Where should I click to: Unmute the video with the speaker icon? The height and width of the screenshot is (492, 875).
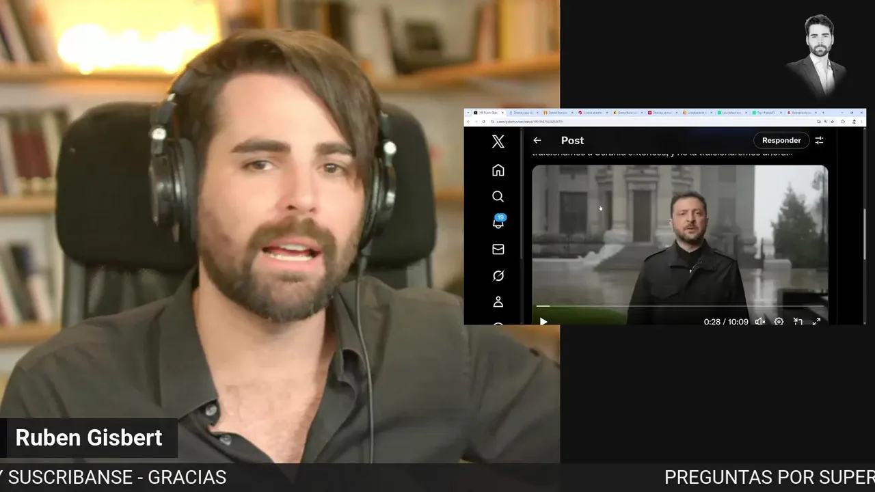click(760, 321)
